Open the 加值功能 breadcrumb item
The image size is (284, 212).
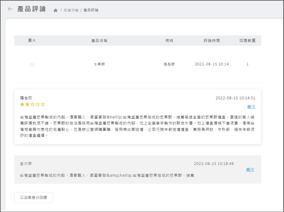pos(71,10)
